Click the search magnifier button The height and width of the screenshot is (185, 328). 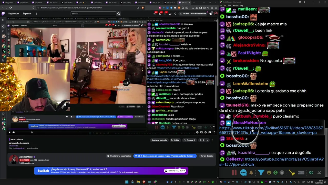(x=118, y=14)
